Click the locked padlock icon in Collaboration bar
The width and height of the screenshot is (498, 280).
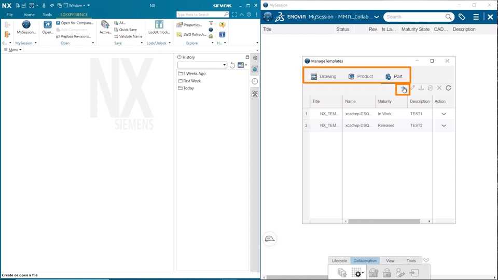[x=374, y=273]
